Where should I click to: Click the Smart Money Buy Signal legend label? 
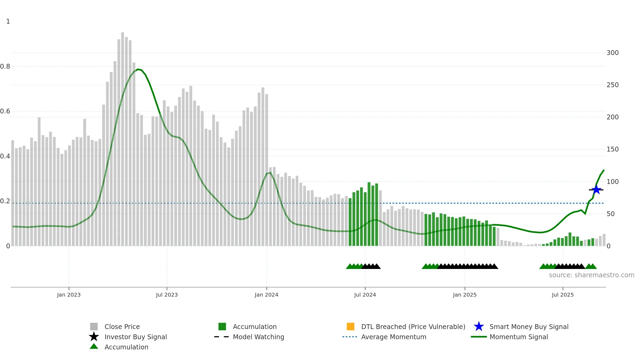coord(529,327)
